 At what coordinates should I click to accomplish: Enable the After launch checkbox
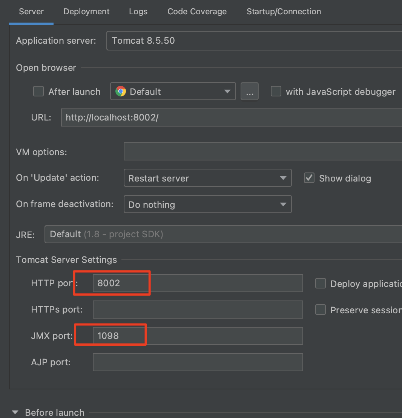38,92
